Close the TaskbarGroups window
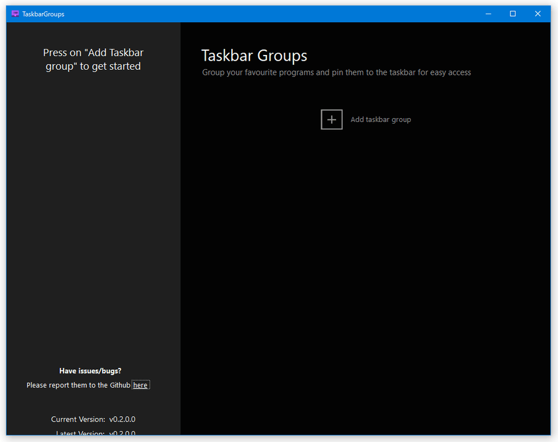The width and height of the screenshot is (558, 442). (538, 14)
